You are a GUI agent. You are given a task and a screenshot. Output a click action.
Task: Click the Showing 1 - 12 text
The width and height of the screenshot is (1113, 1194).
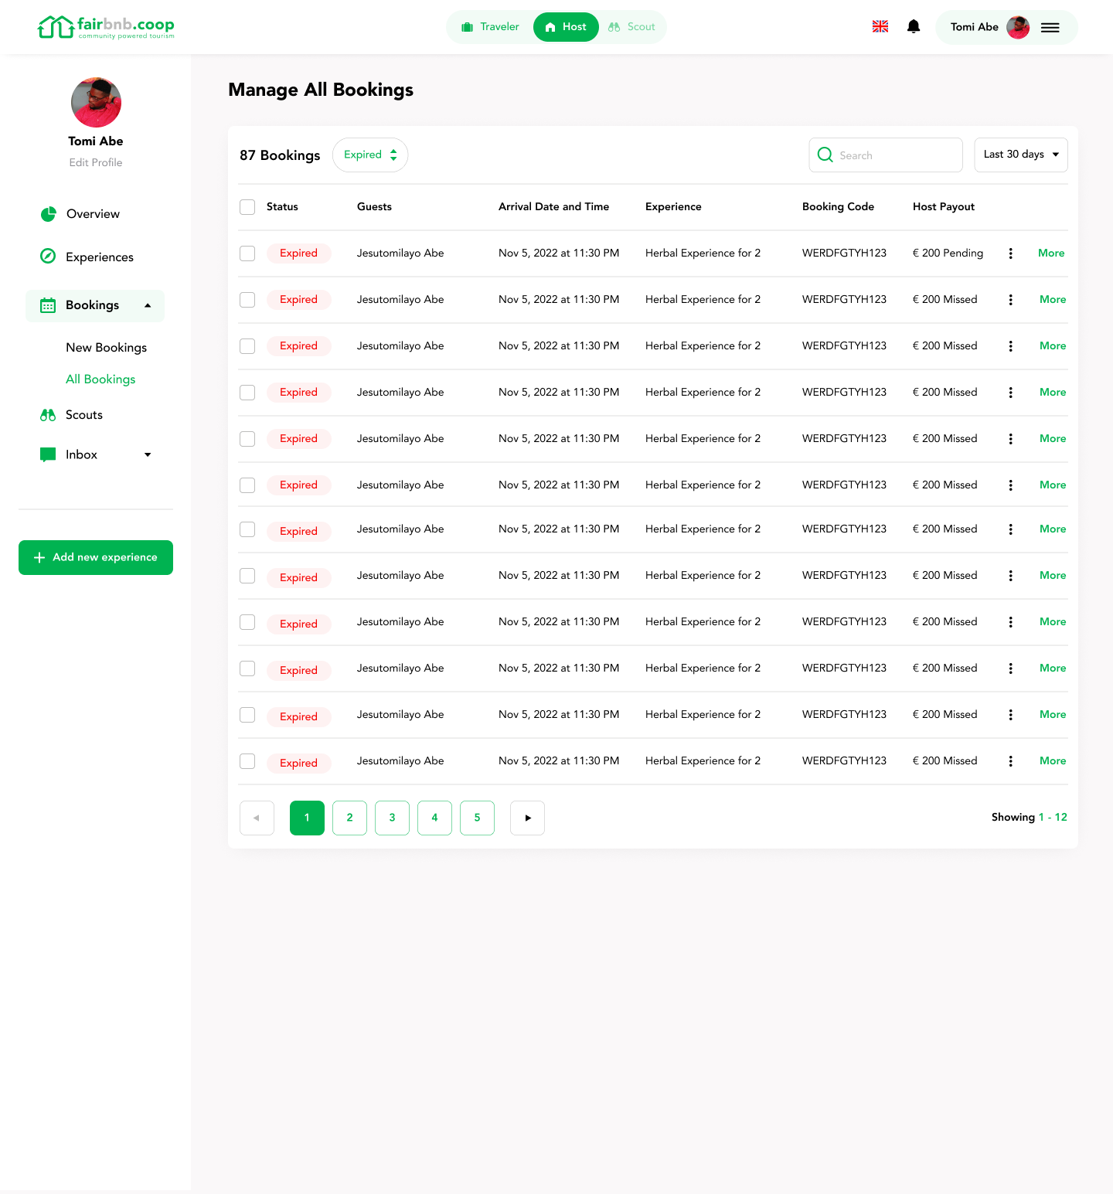(1030, 817)
